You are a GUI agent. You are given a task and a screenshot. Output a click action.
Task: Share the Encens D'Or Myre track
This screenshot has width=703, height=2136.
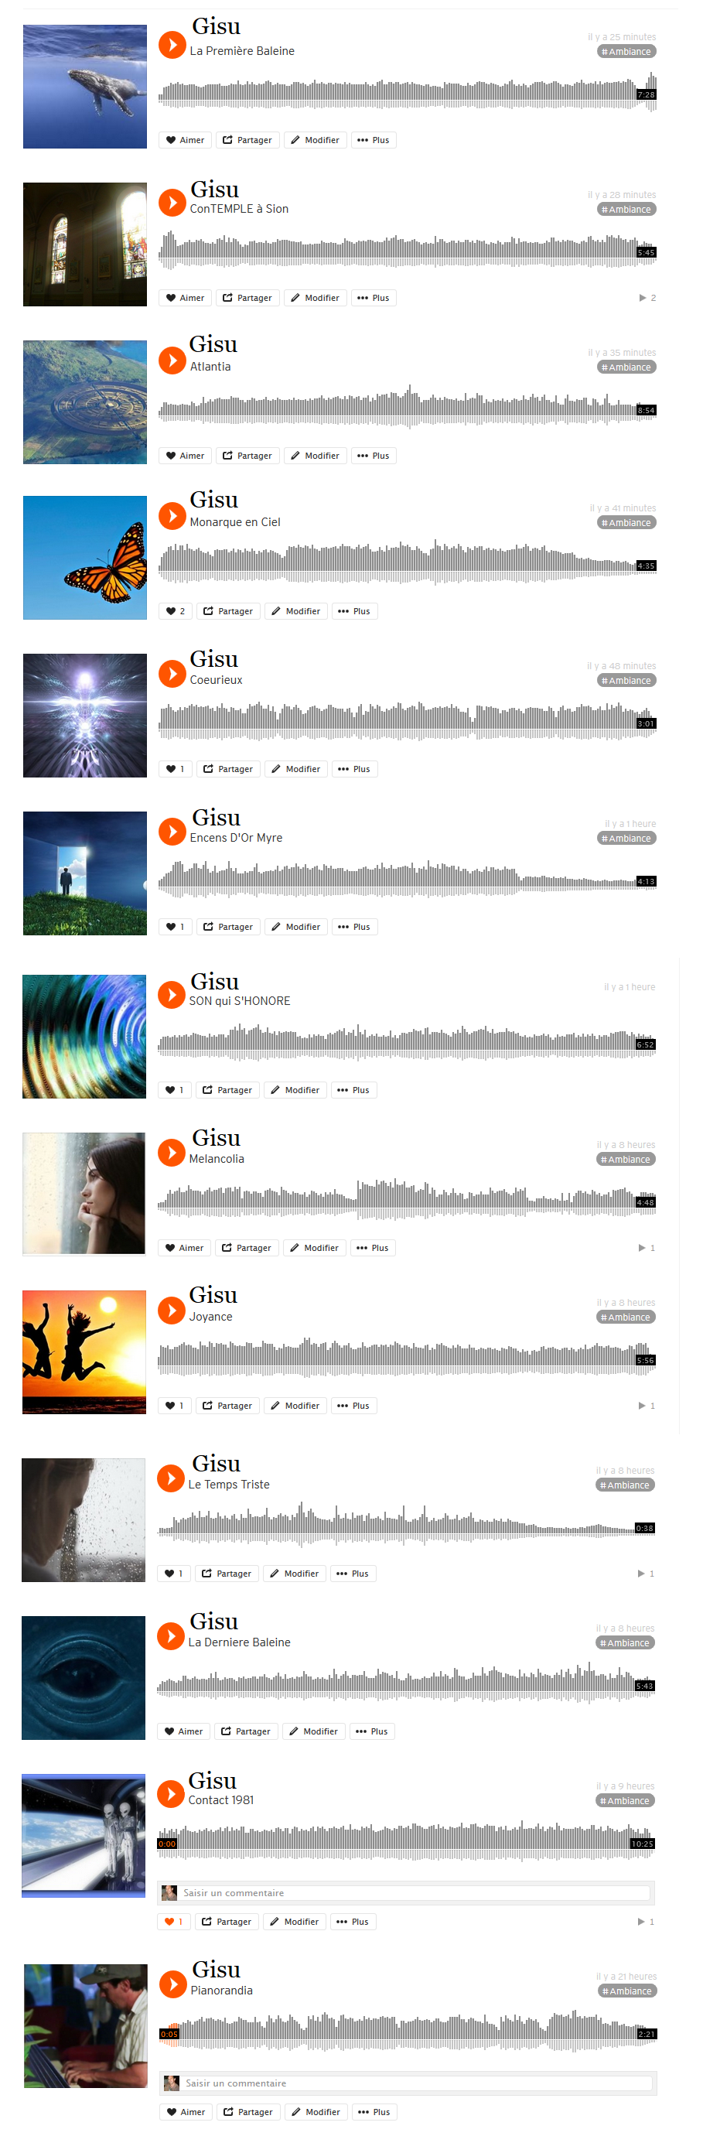(229, 926)
